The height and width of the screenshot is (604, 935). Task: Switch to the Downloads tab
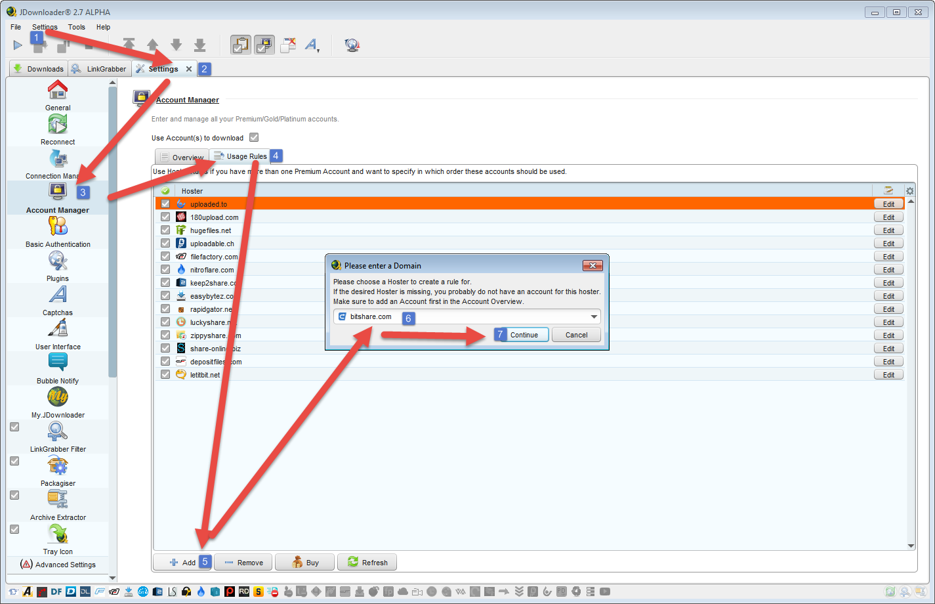[x=38, y=68]
